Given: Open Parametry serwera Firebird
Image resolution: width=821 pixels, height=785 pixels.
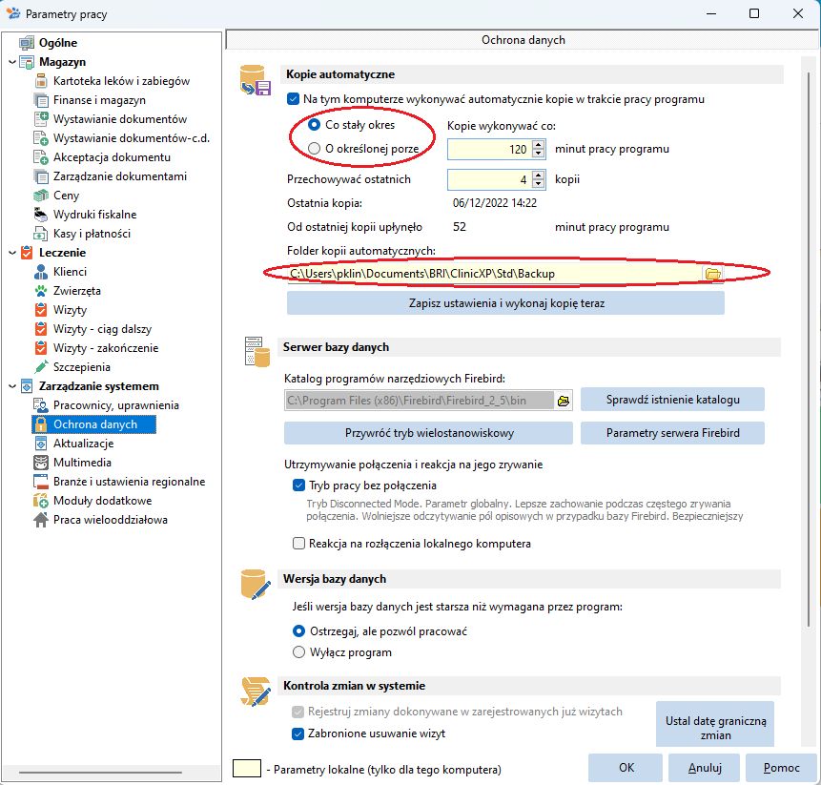Looking at the screenshot, I should [x=672, y=433].
